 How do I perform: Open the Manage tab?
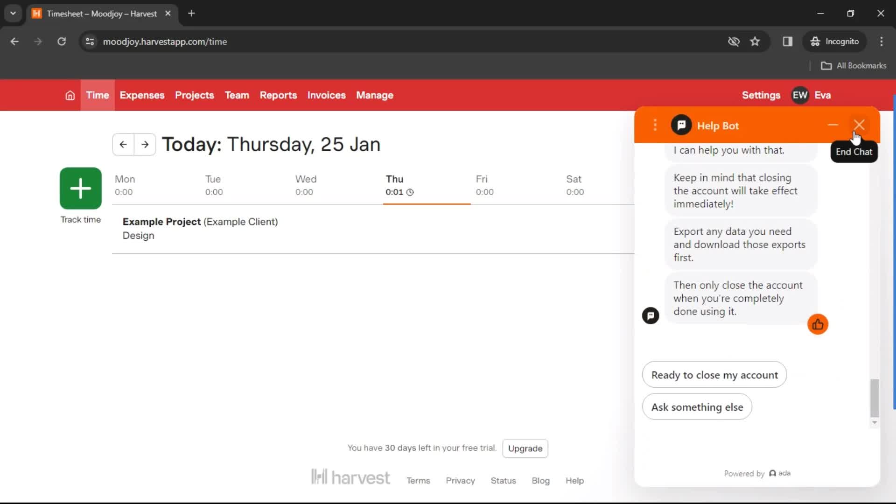click(375, 95)
